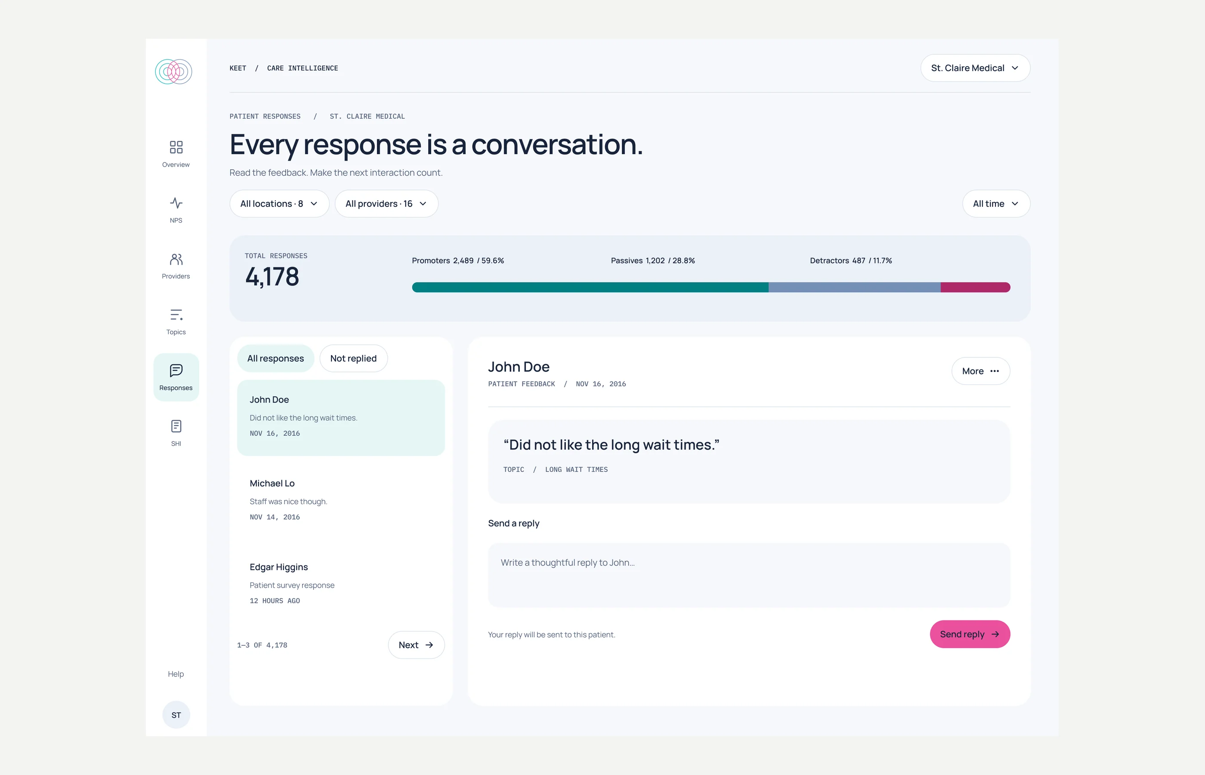Click the Keet circles logo
This screenshot has height=775, width=1205.
coord(173,71)
